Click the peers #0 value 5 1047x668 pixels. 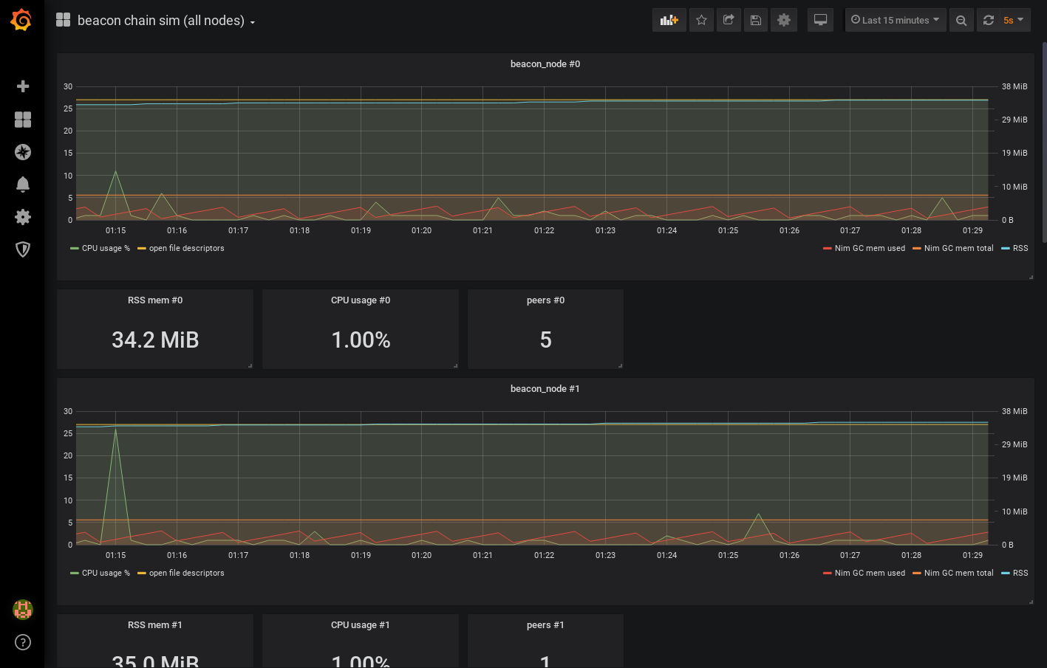click(545, 340)
